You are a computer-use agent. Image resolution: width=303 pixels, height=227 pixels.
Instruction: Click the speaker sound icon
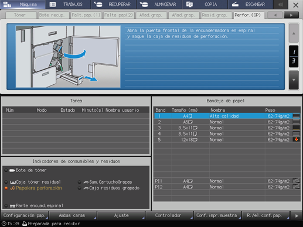point(281,4)
